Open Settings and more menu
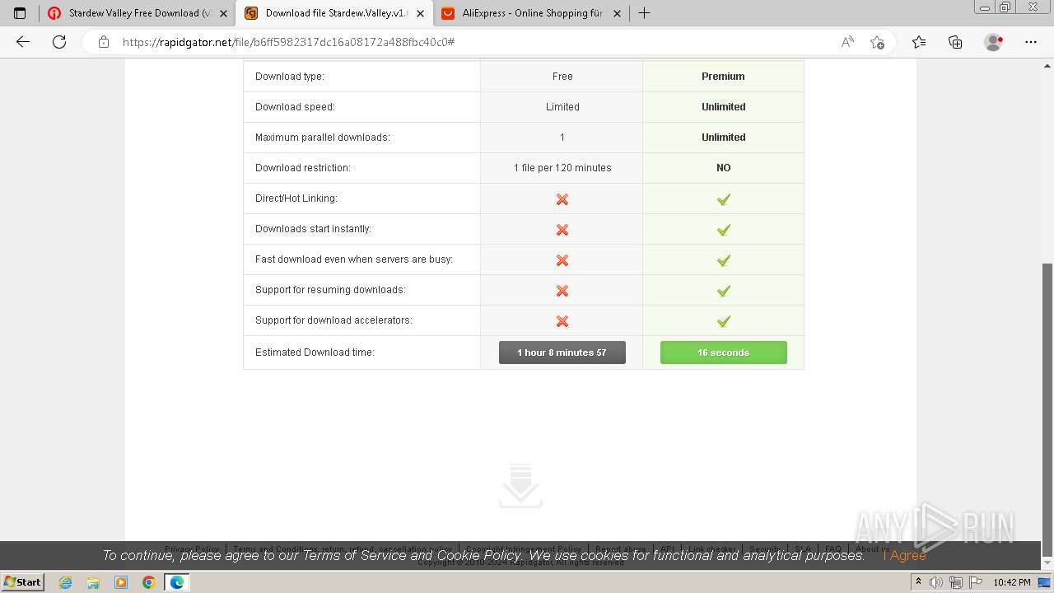 (x=1031, y=42)
